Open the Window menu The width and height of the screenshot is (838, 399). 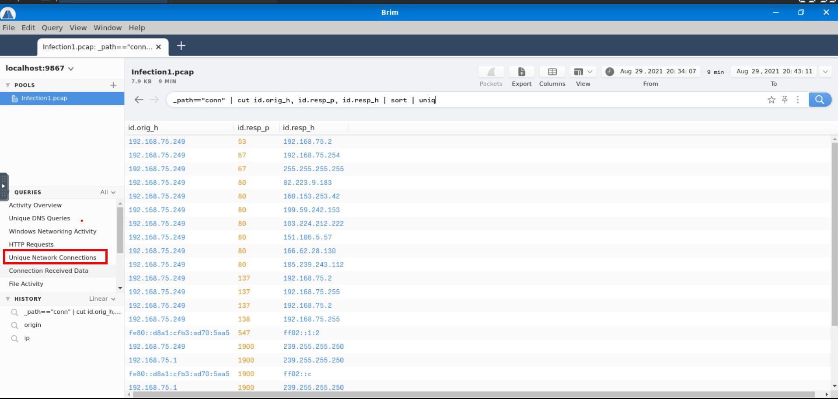coord(108,28)
